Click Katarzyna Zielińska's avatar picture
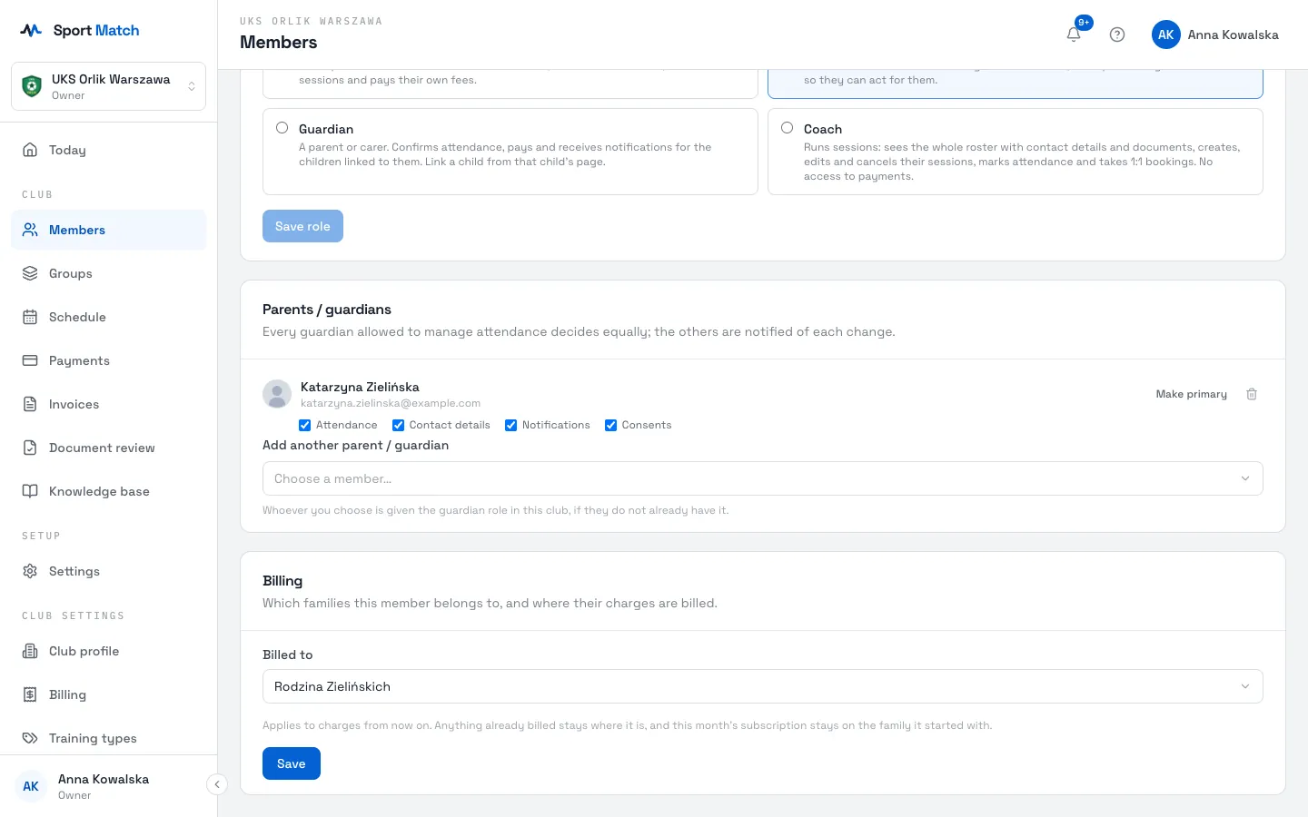1308x817 pixels. pos(277,394)
